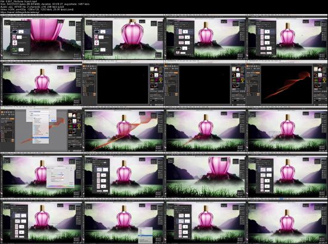Click the white mask thumbnail beside the grass layer in the first frame
The image size is (328, 244).
pos(21,49)
